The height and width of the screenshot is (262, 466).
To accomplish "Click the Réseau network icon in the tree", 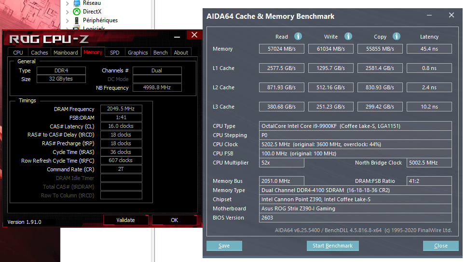I will 77,3.
